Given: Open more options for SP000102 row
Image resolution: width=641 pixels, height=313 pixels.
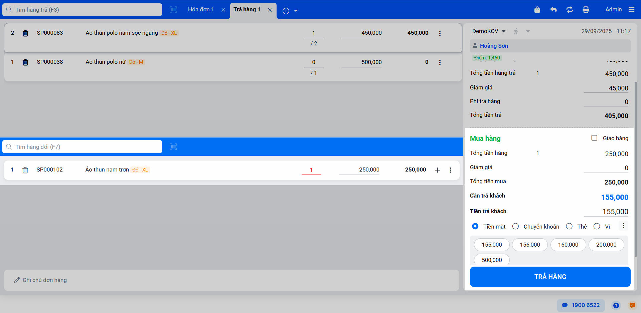Looking at the screenshot, I should 450,170.
